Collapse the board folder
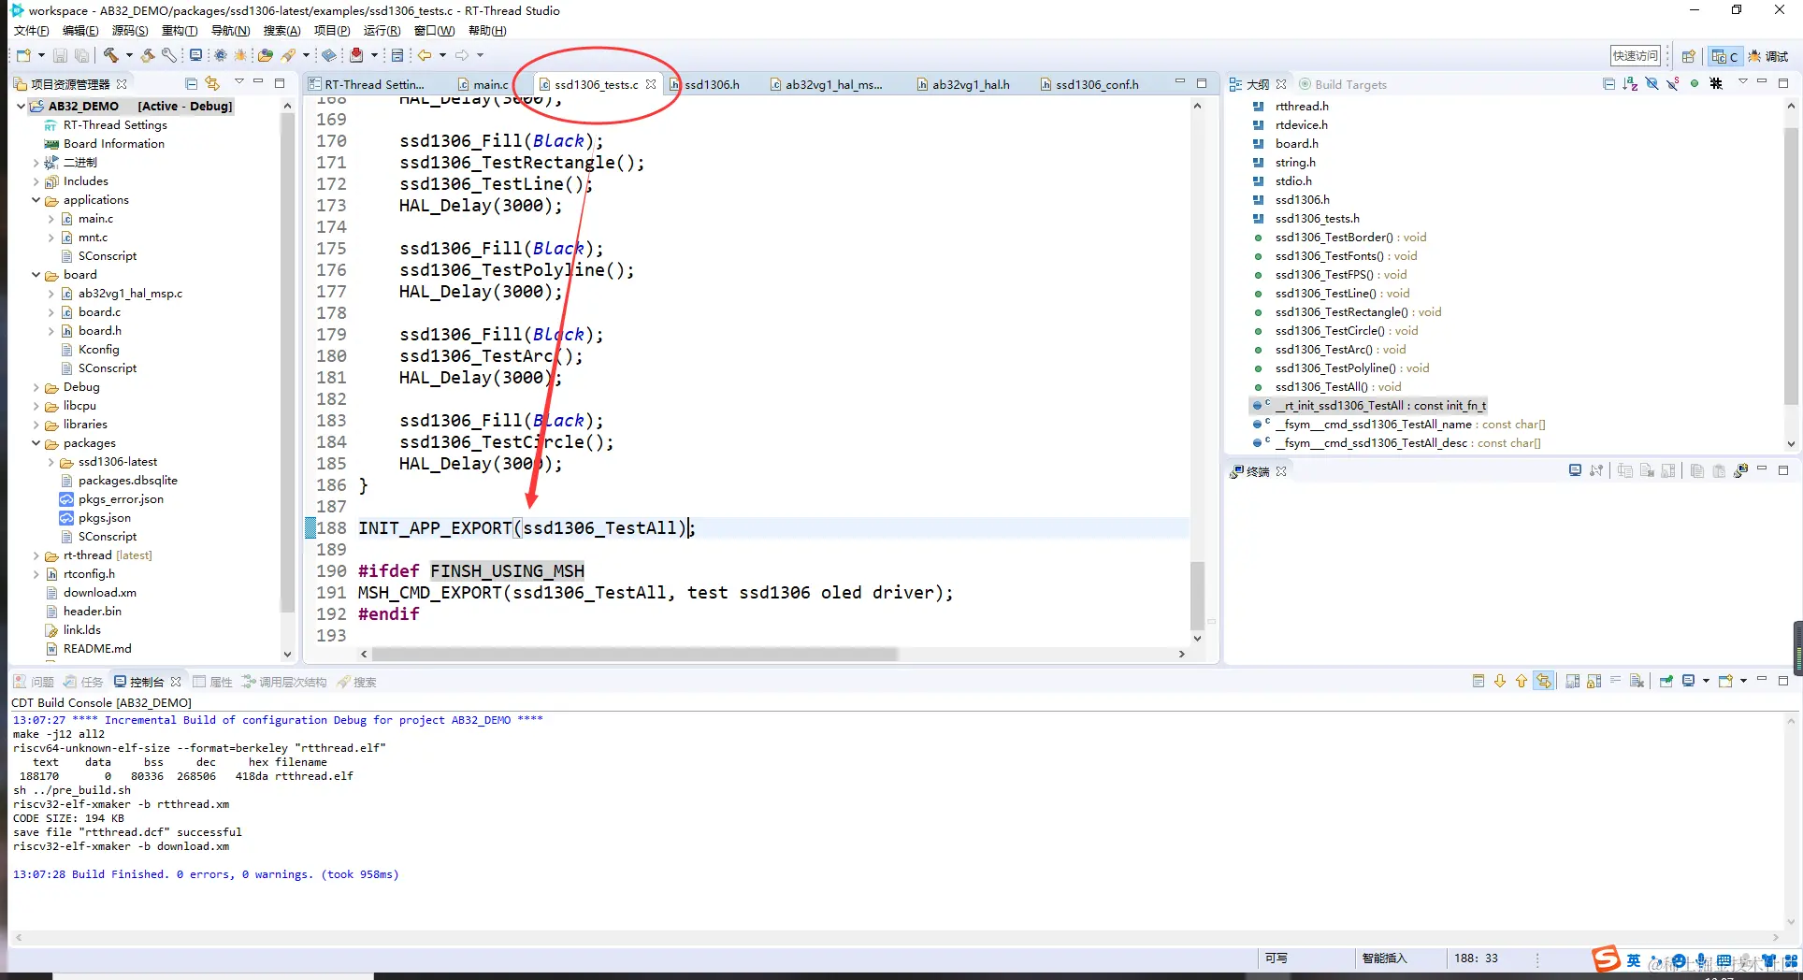The image size is (1803, 980). tap(36, 275)
